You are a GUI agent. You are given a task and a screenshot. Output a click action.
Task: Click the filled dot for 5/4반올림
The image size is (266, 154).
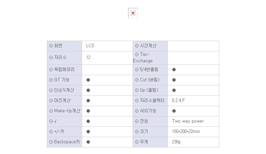point(174,70)
